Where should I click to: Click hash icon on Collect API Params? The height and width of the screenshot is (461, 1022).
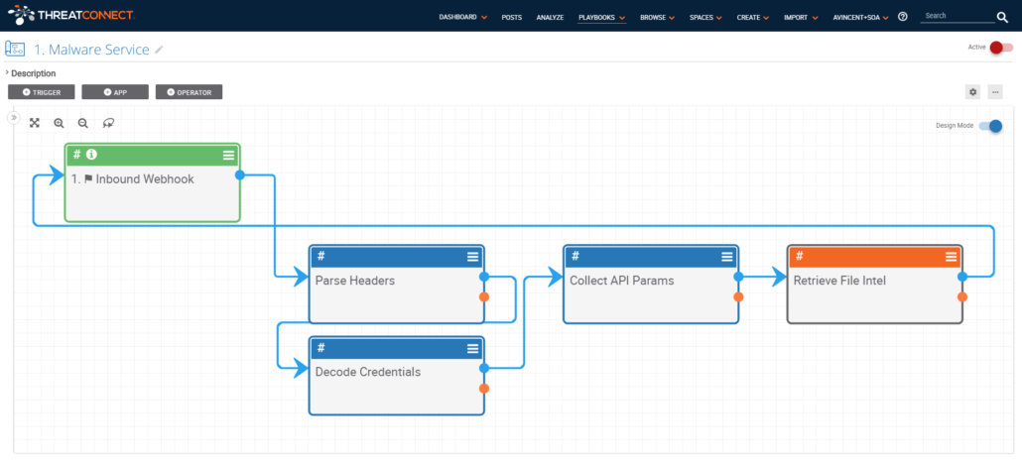(x=575, y=256)
